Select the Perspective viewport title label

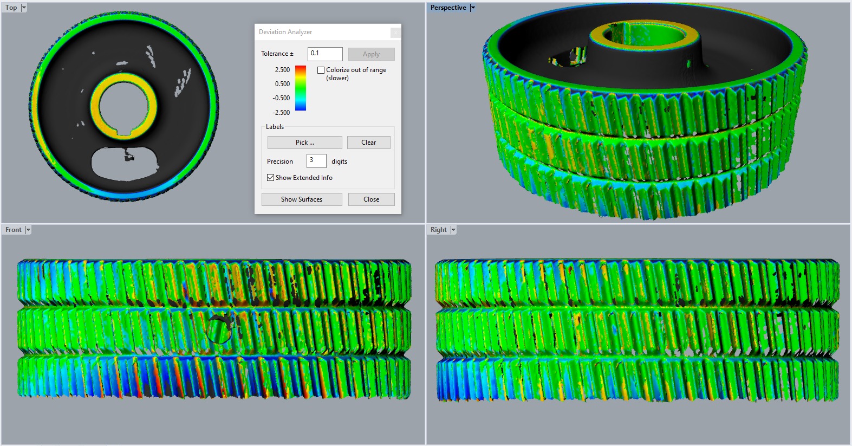point(448,8)
